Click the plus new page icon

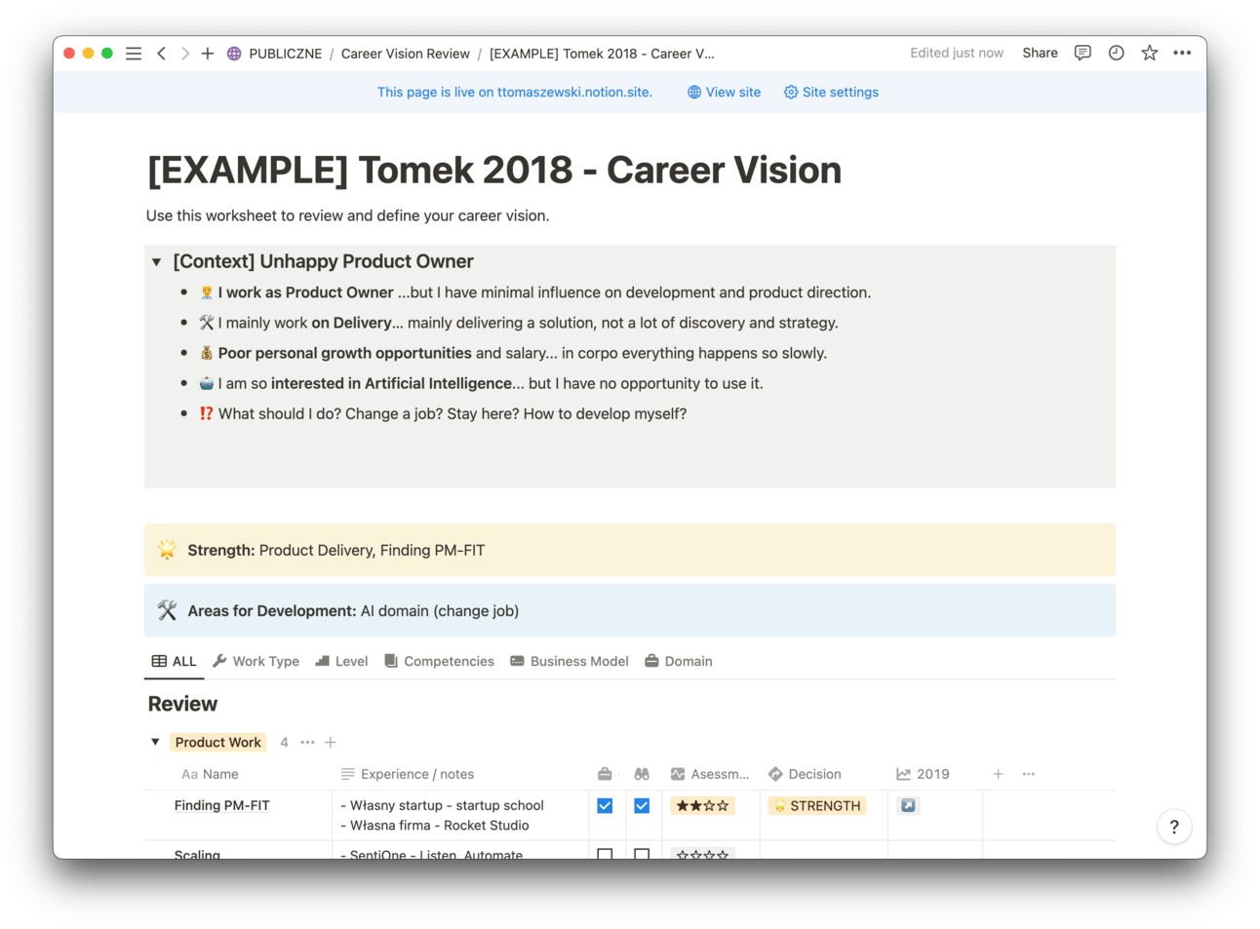pyautogui.click(x=208, y=54)
